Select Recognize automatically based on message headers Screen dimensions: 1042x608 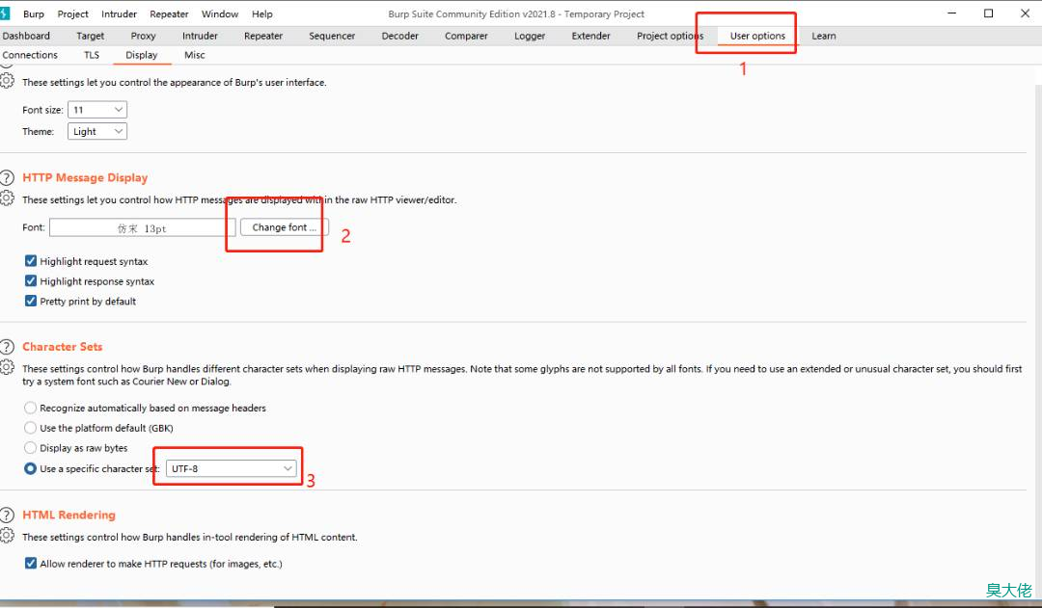pos(31,408)
